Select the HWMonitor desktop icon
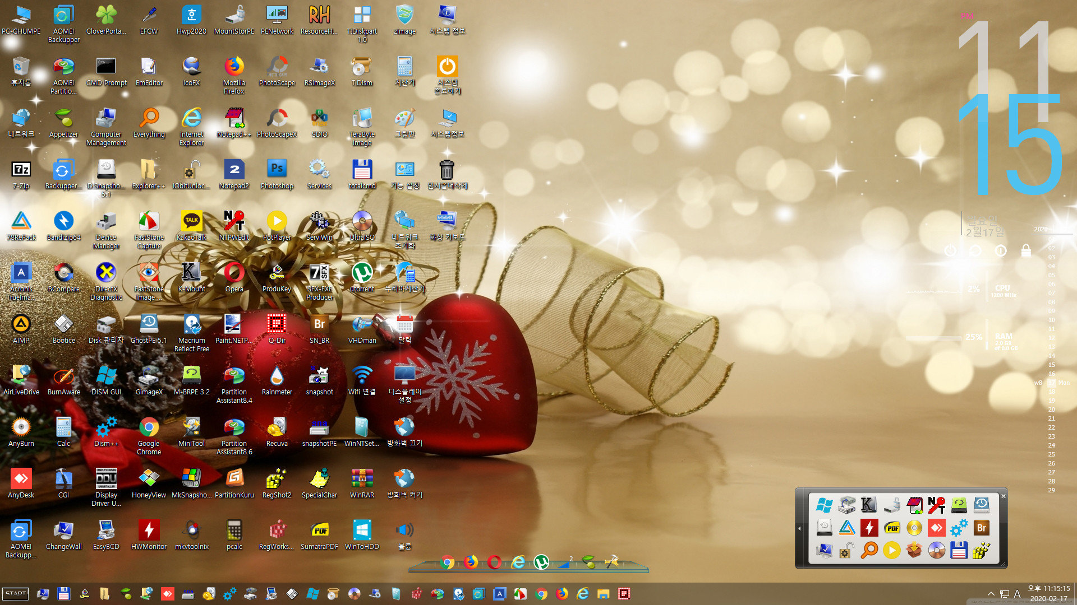The image size is (1077, 605). pos(149,535)
